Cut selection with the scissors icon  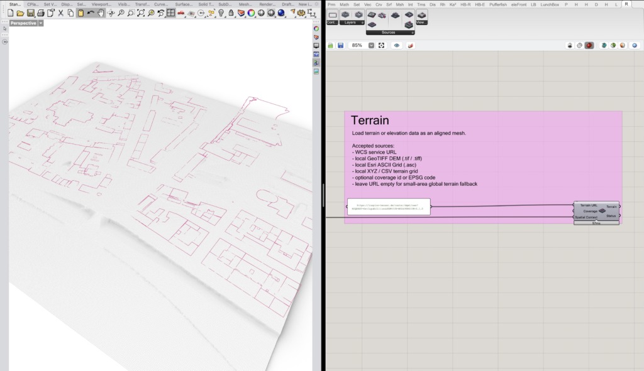(x=61, y=13)
